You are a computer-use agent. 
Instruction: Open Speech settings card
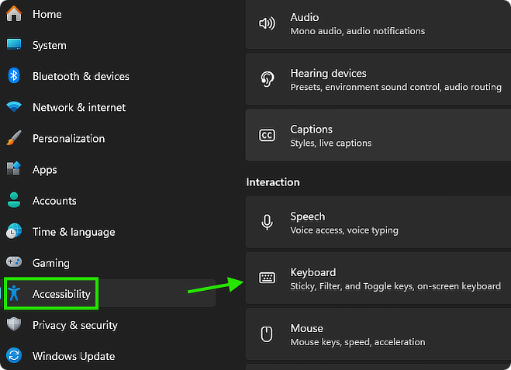(x=378, y=222)
